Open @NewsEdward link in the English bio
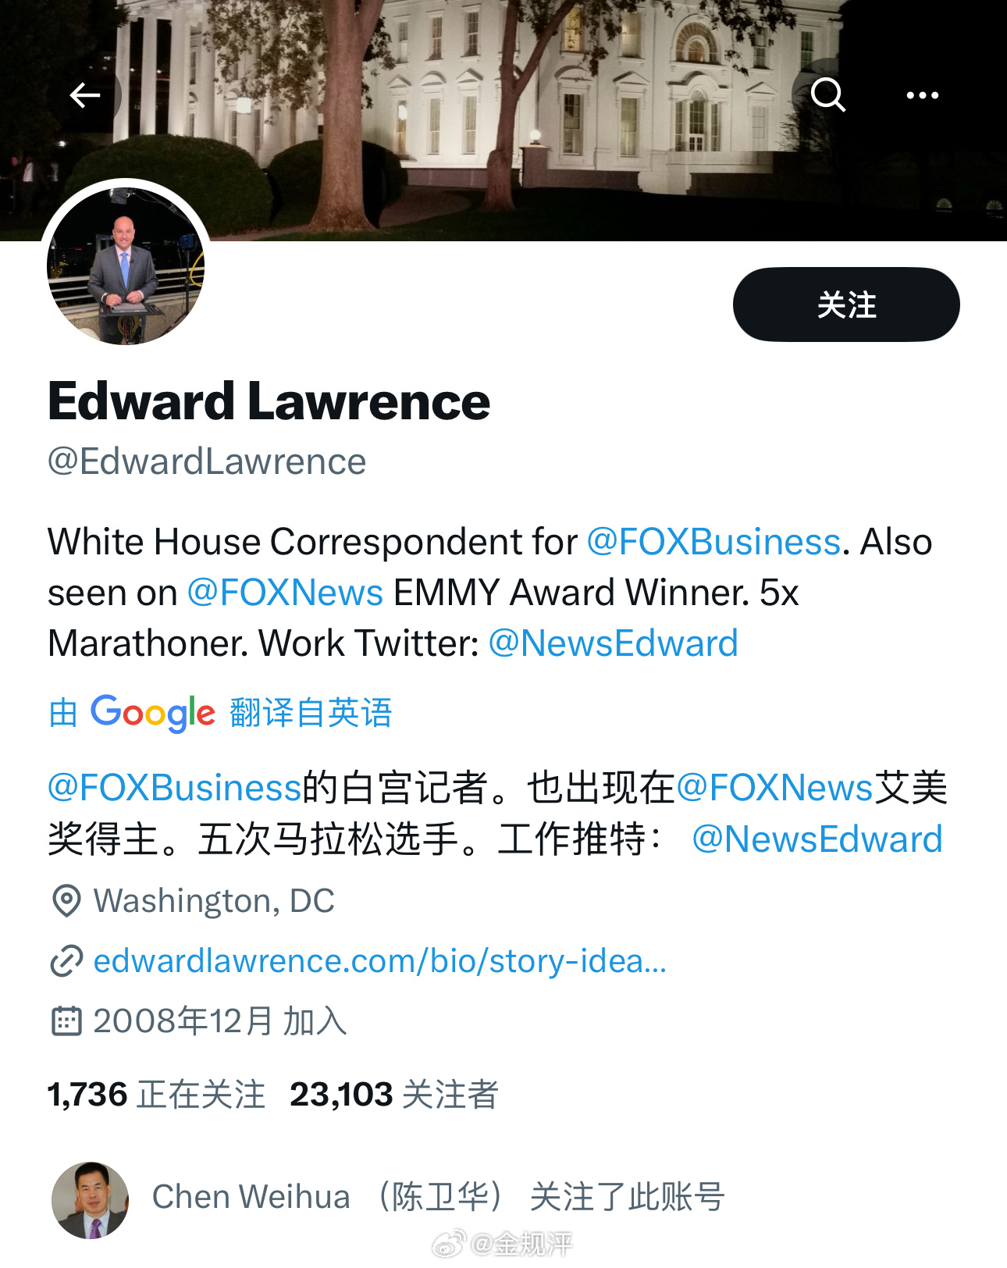 [613, 643]
